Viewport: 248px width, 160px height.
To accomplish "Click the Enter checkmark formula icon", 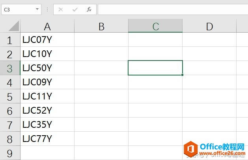I will point(75,9).
